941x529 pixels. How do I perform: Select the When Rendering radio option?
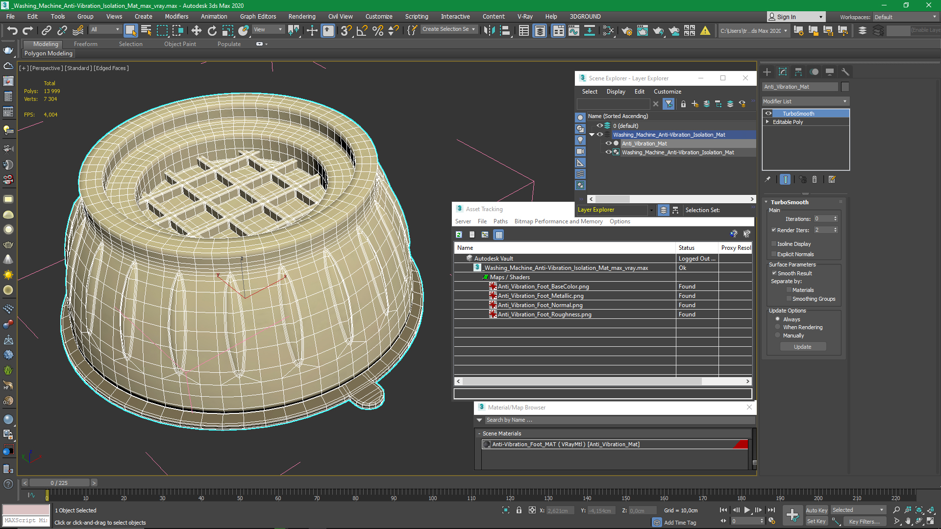[778, 327]
